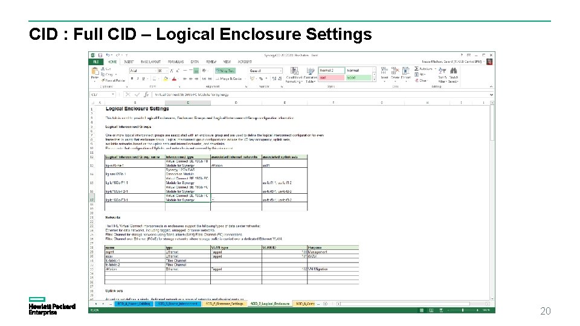The height and width of the screenshot is (326, 580).
Task: Switch to the REVIEW ribbon tab
Action: coord(211,62)
